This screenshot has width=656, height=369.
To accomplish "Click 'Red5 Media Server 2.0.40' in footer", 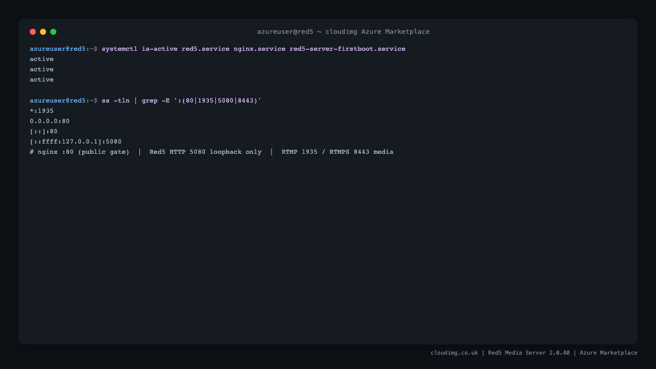I will [x=529, y=353].
